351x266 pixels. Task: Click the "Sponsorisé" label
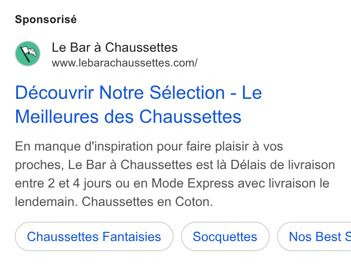pos(46,19)
